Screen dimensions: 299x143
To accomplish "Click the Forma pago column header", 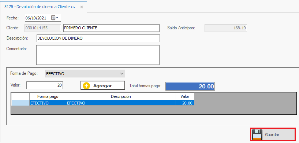I will (x=48, y=96).
